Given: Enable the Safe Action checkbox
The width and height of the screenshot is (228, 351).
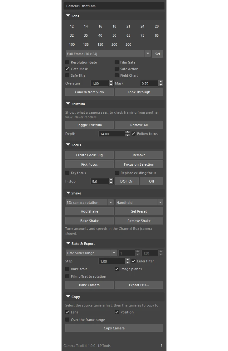Looking at the screenshot, I should (116, 69).
